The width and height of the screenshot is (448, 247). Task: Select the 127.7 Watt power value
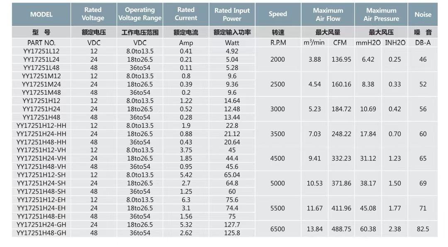click(232, 225)
